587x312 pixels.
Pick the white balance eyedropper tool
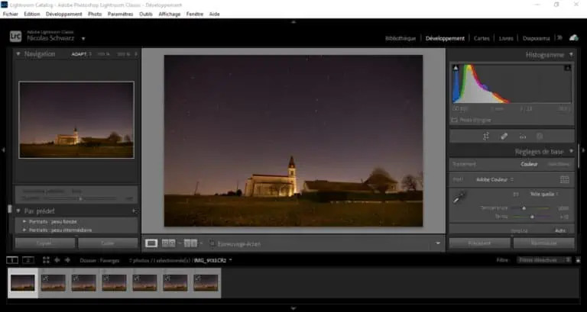pyautogui.click(x=459, y=198)
